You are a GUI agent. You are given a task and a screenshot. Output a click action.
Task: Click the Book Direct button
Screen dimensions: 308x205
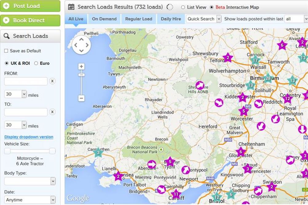pyautogui.click(x=30, y=20)
